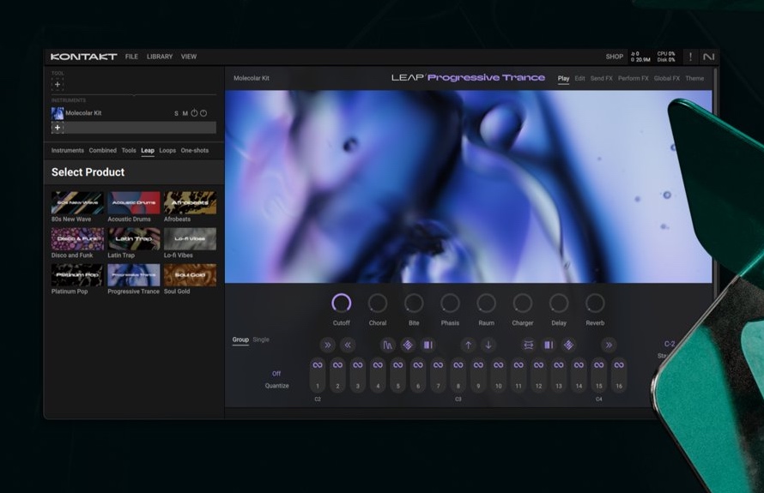Screen dimensions: 764x493
Task: Open the Theme tab
Action: click(x=694, y=78)
